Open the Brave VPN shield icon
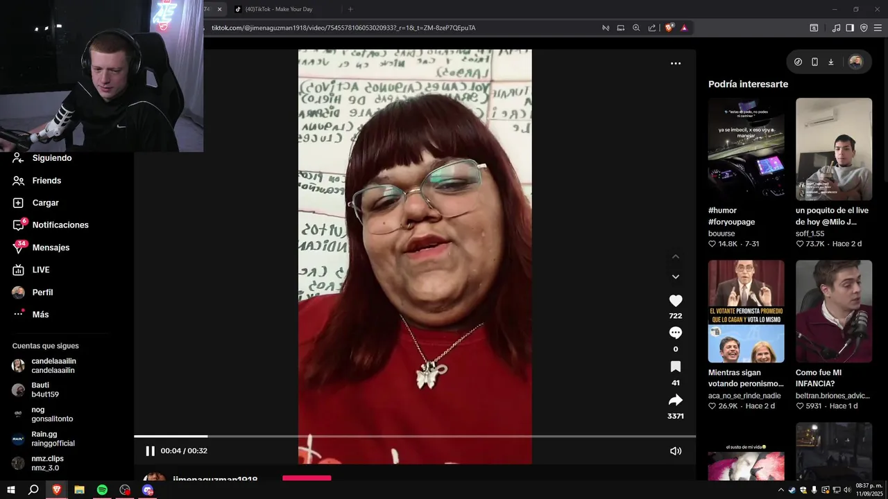 point(864,28)
